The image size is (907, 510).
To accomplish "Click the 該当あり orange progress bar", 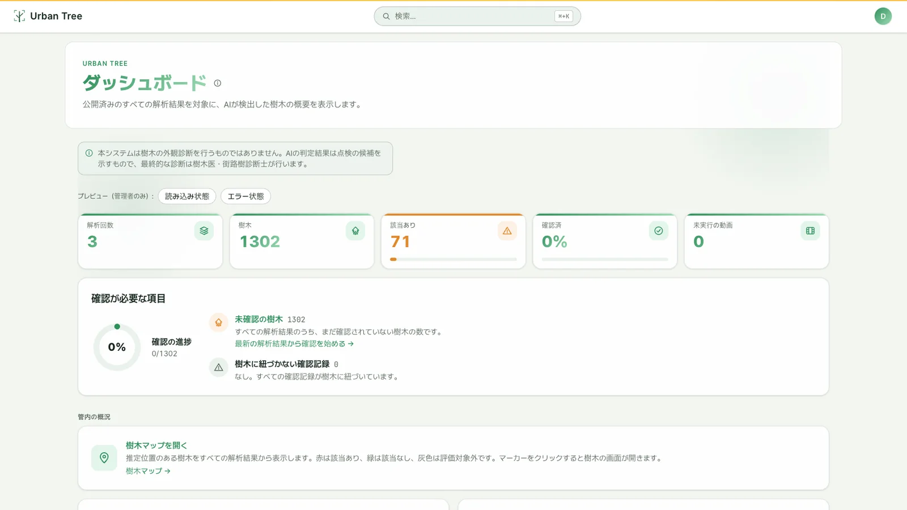I will [453, 260].
